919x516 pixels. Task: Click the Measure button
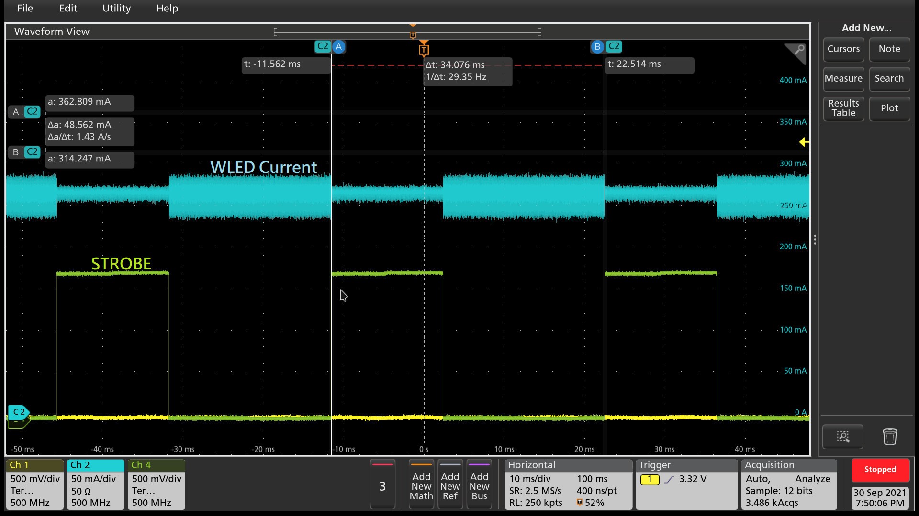pos(843,78)
